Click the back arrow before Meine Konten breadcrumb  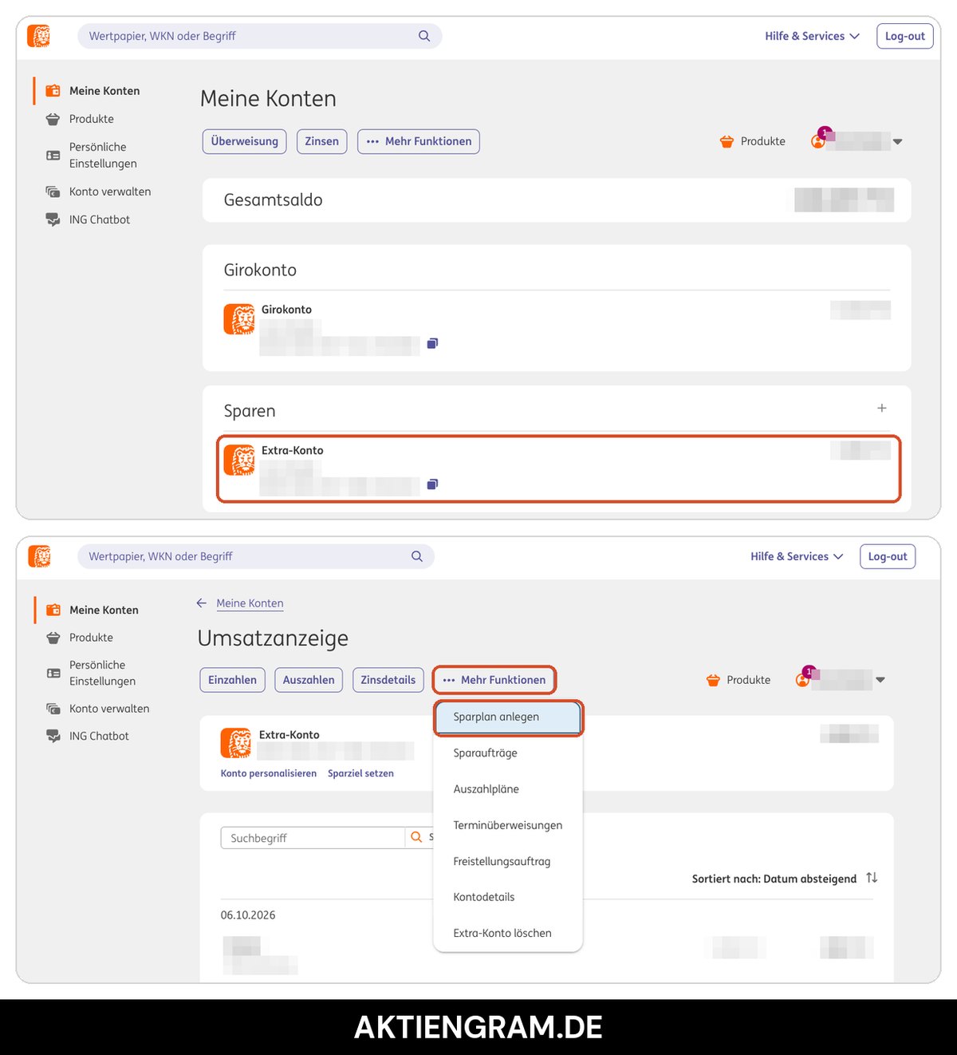click(202, 603)
